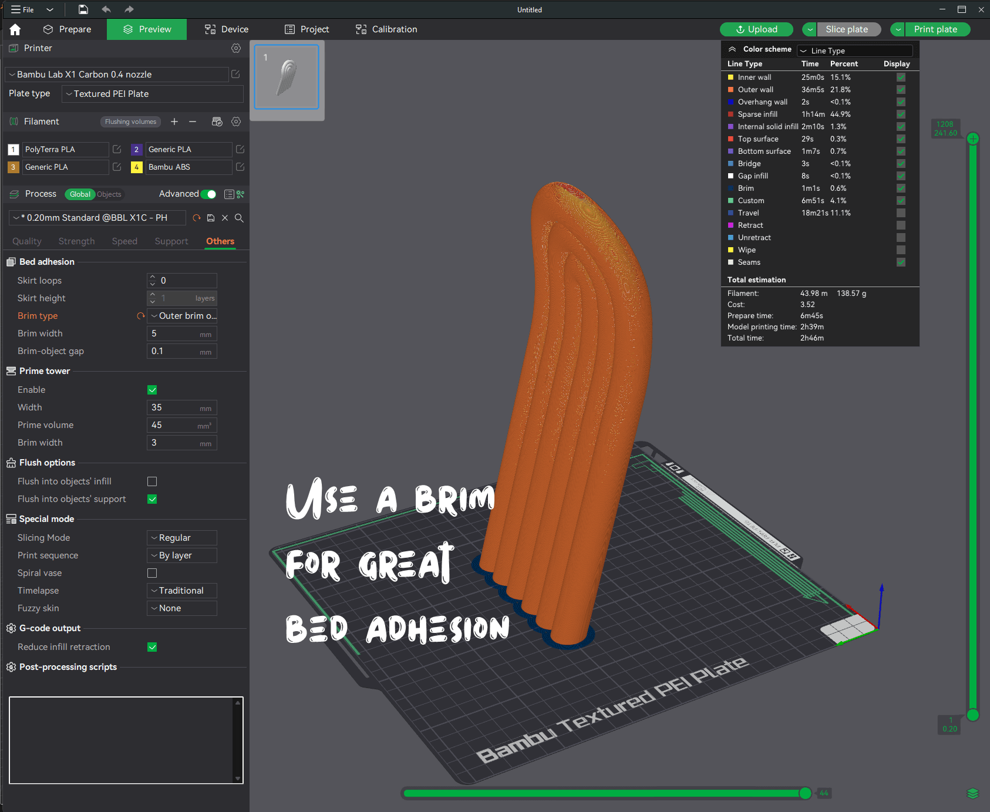Image resolution: width=990 pixels, height=812 pixels.
Task: Open the Plate type dropdown
Action: [x=153, y=94]
